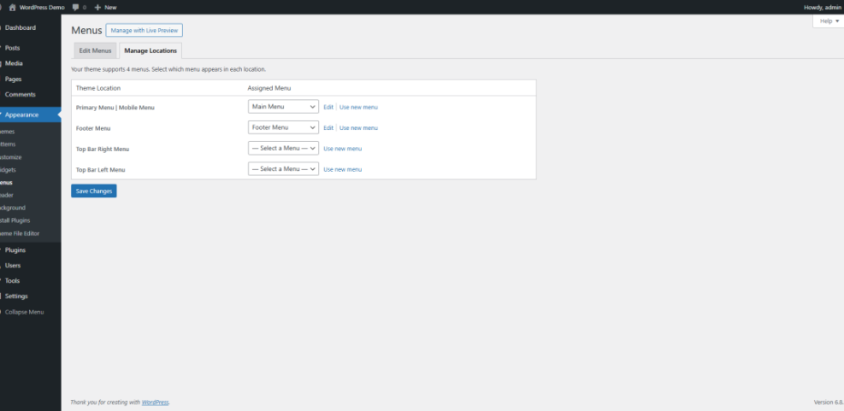Click Edit link for Primary Menu

click(328, 107)
